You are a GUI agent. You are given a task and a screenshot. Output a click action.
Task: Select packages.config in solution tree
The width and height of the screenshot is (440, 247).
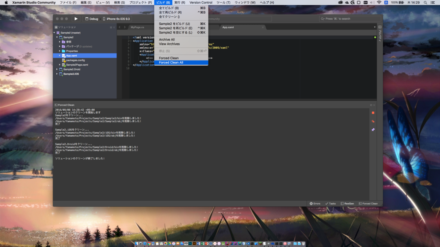(x=75, y=60)
